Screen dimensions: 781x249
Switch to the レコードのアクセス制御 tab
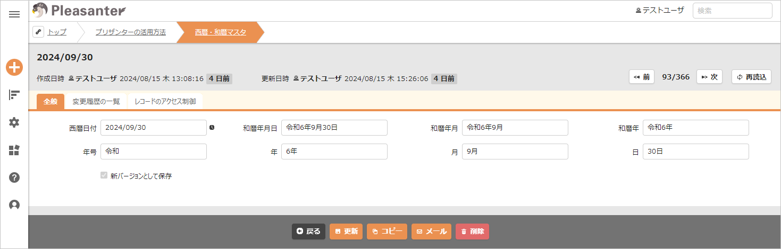tap(165, 101)
